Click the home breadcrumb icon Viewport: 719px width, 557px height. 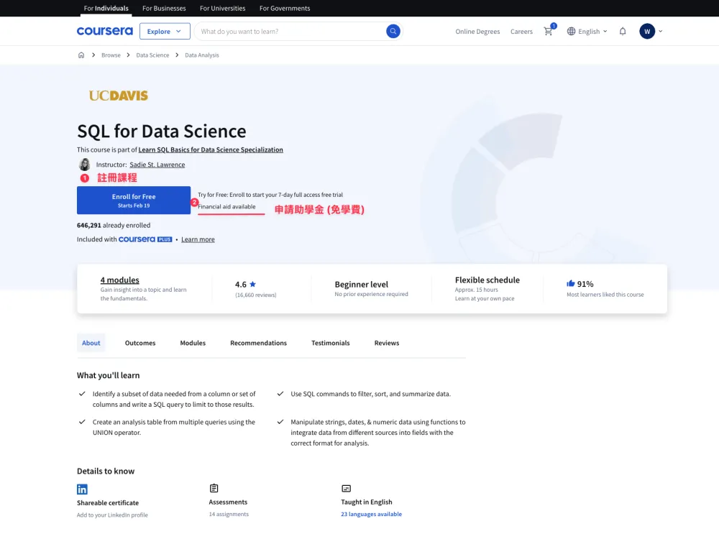(81, 55)
